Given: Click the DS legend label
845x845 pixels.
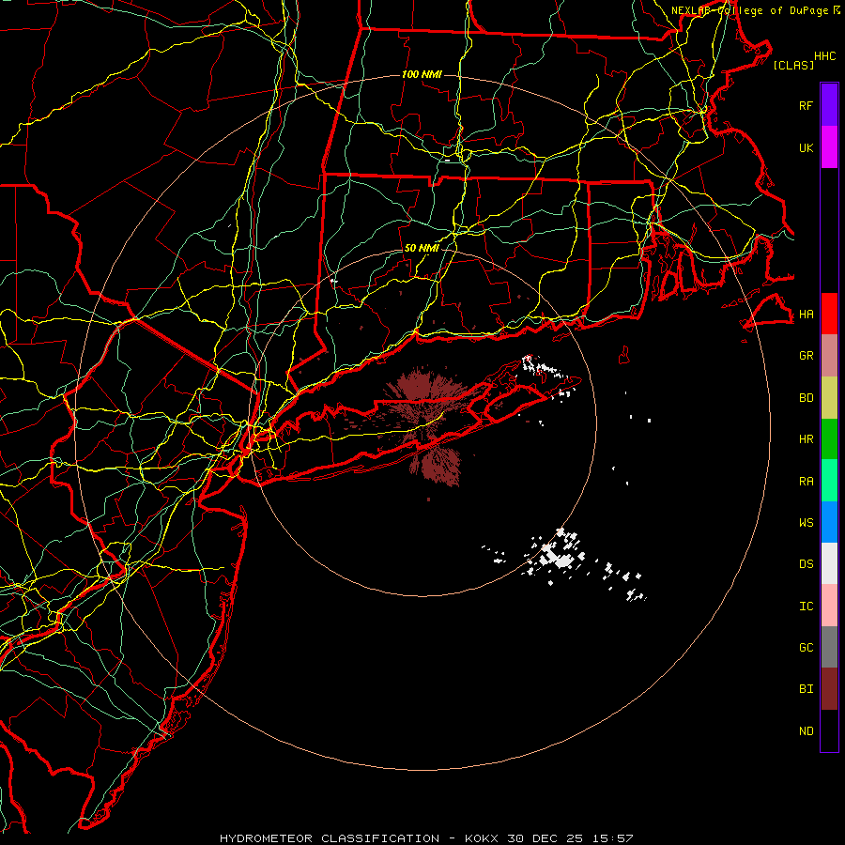Looking at the screenshot, I should pos(806,564).
